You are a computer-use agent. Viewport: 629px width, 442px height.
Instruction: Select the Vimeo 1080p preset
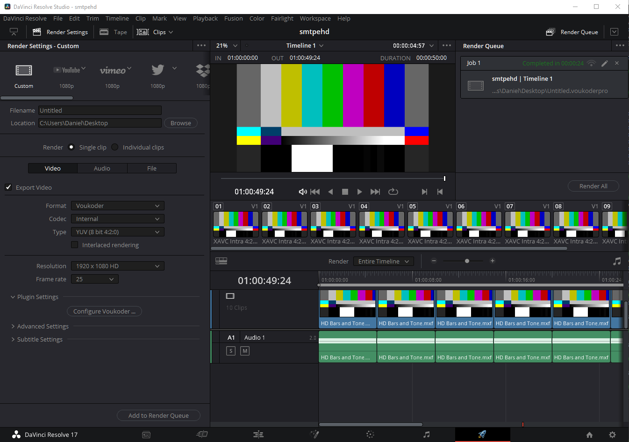click(113, 75)
